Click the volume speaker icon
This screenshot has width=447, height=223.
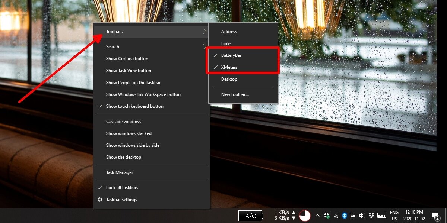click(x=362, y=216)
